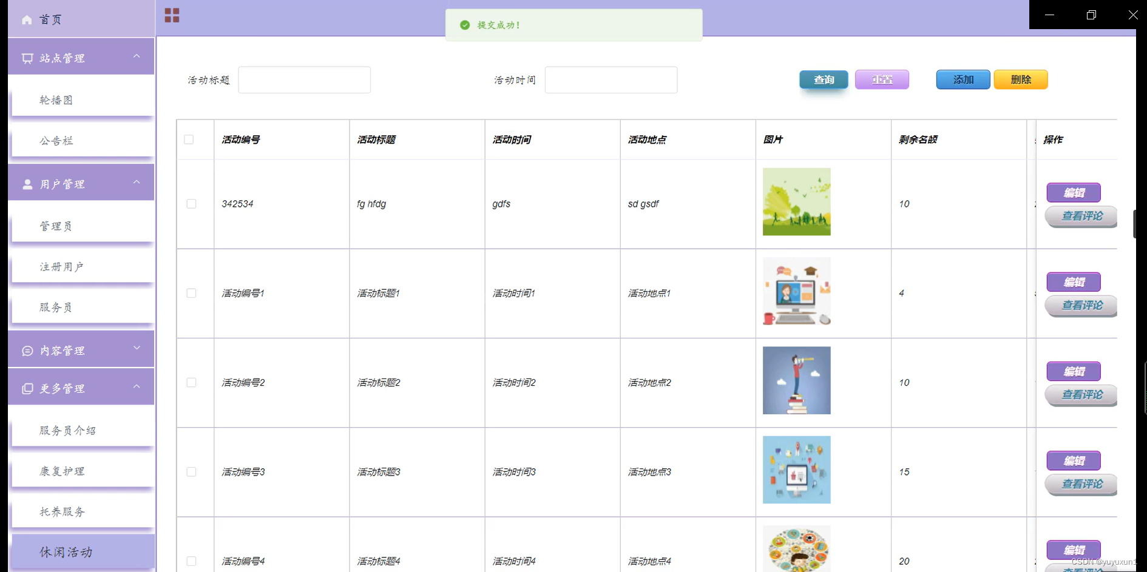
Task: Open 服务员 in the sidebar
Action: 83,308
